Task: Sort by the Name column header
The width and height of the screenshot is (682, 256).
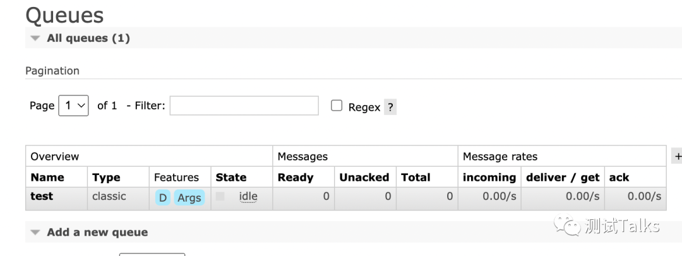Action: 47,178
